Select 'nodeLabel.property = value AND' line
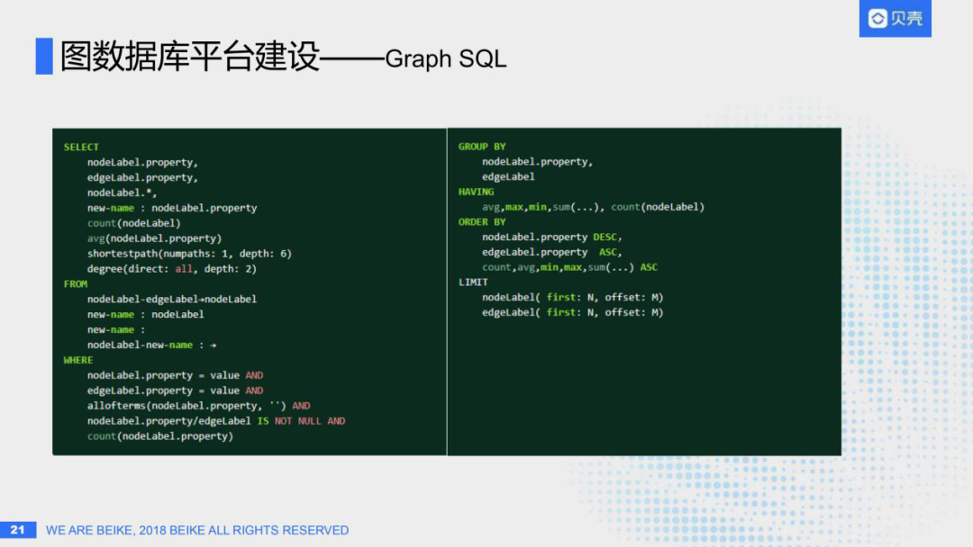This screenshot has height=547, width=973. point(175,375)
